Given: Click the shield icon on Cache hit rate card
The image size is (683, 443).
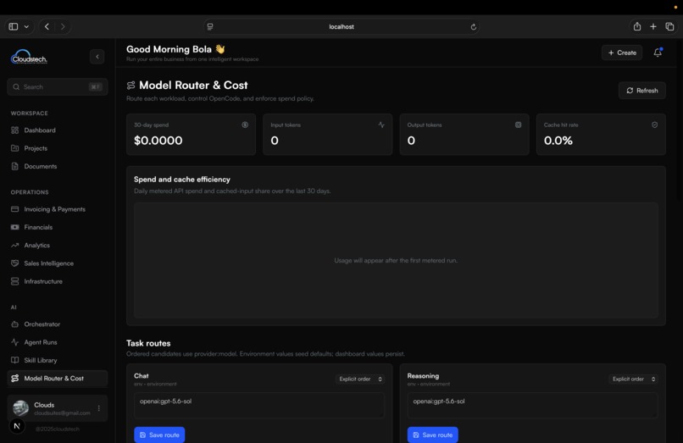Looking at the screenshot, I should coord(655,125).
